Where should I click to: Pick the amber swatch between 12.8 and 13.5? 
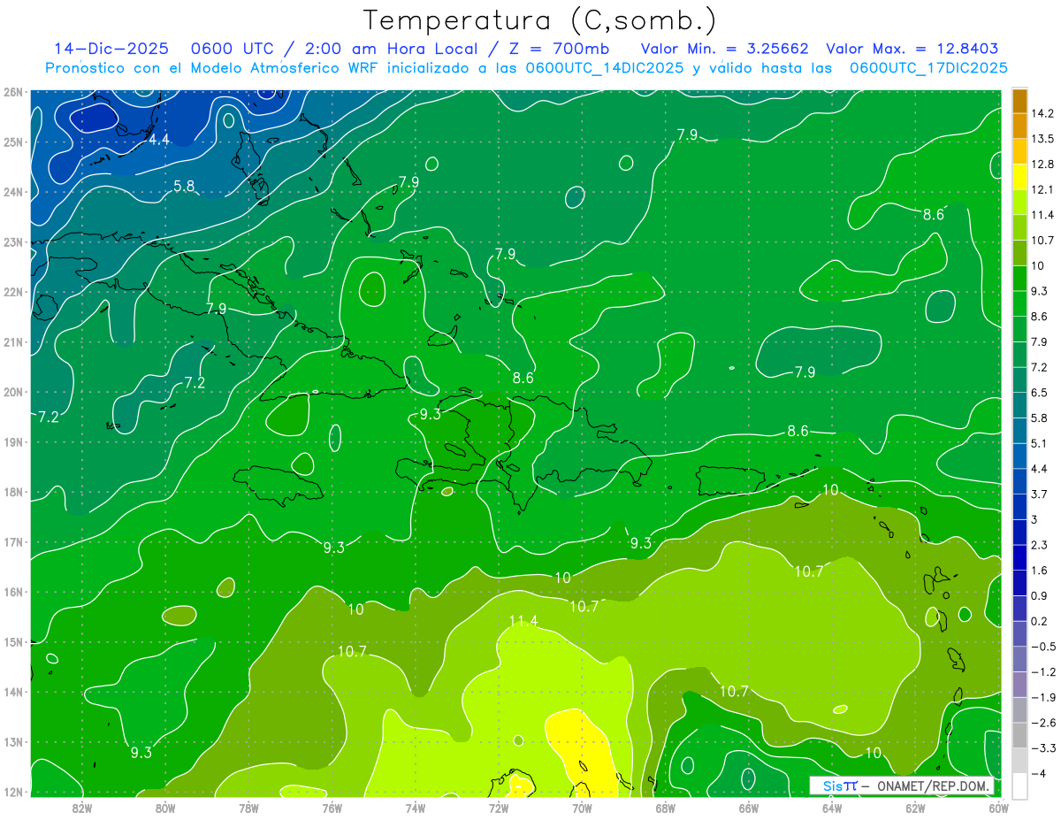(x=1019, y=151)
